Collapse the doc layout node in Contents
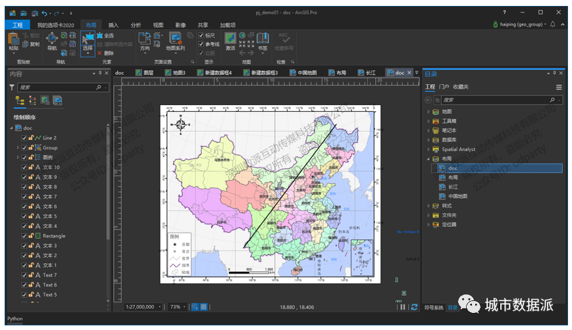This screenshot has height=330, width=572. pyautogui.click(x=11, y=128)
